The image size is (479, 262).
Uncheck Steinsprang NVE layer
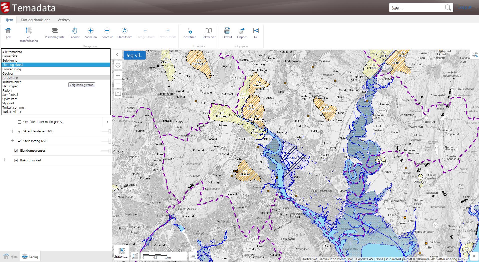point(19,141)
